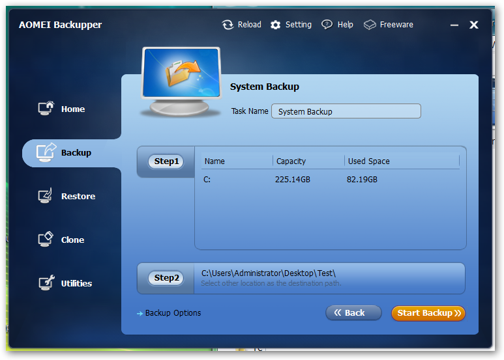Click the Freeware label
The image size is (504, 360).
[396, 25]
